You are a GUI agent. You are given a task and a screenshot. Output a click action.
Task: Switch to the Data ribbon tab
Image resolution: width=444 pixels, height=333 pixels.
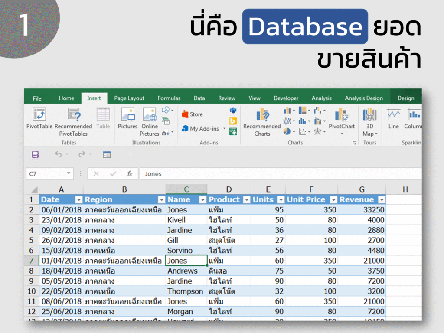tap(199, 98)
